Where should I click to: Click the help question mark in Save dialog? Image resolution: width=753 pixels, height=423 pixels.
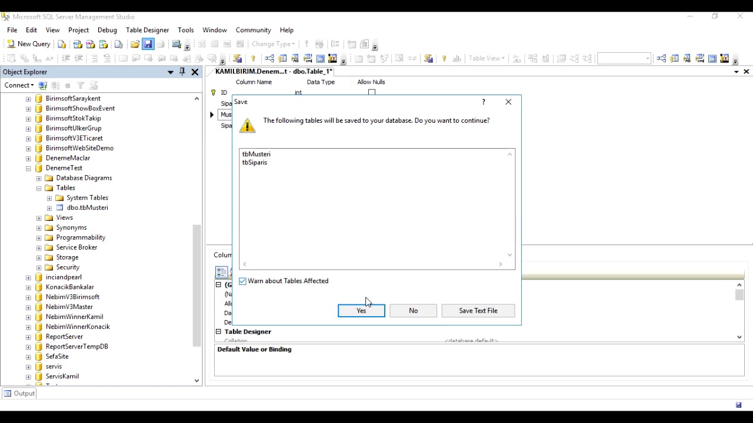tap(484, 102)
